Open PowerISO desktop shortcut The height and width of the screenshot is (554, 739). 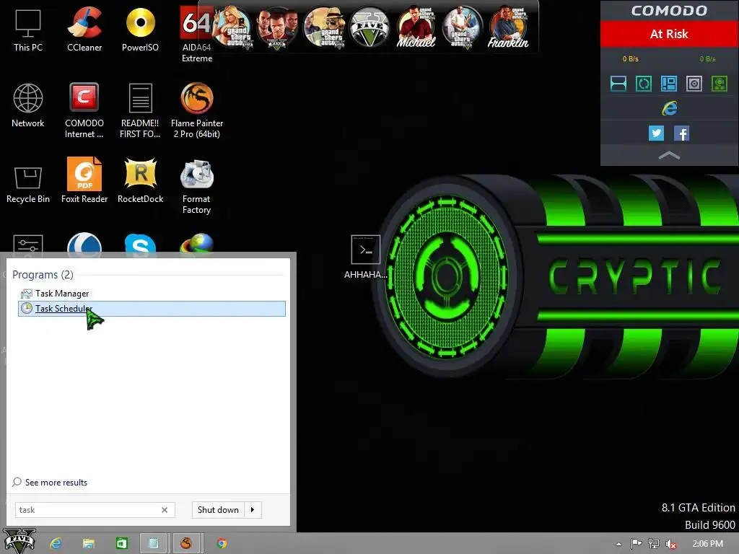[140, 29]
